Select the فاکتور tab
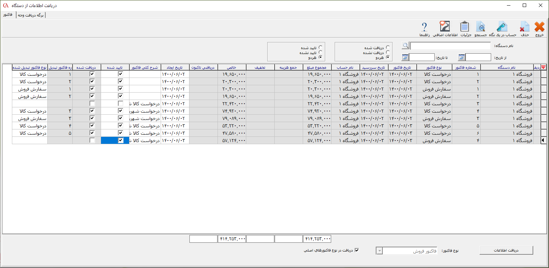The width and height of the screenshot is (549, 268). pyautogui.click(x=8, y=15)
